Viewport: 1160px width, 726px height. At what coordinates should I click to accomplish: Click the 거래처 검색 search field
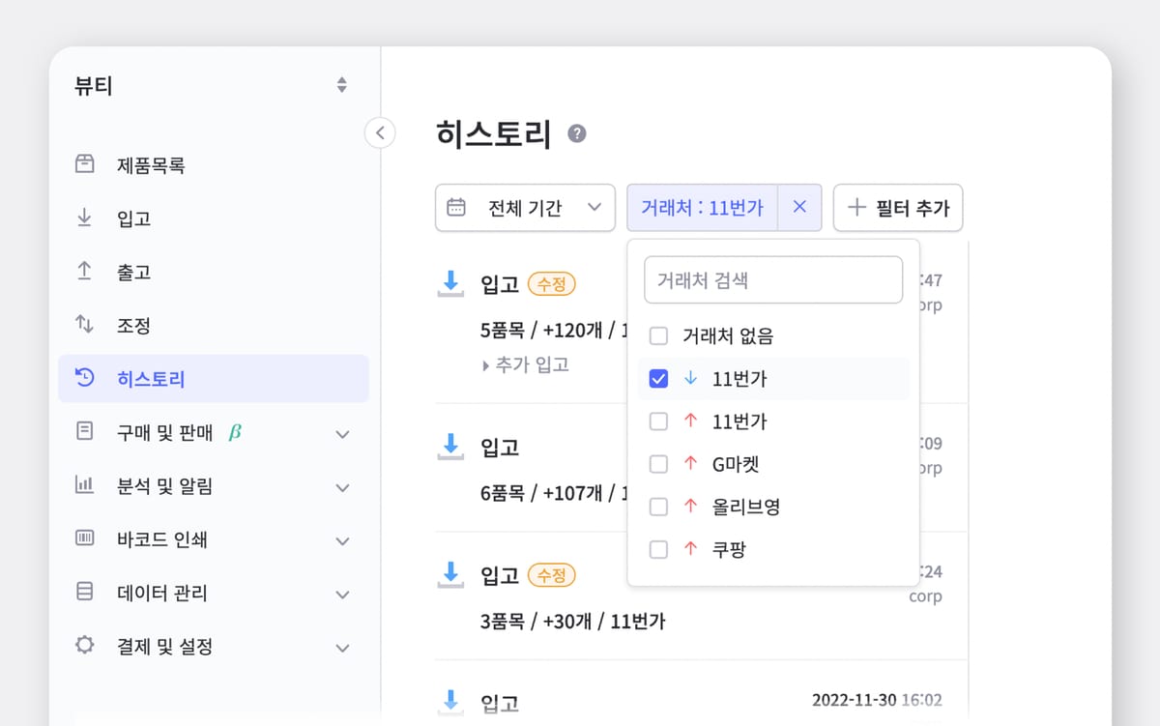point(772,279)
